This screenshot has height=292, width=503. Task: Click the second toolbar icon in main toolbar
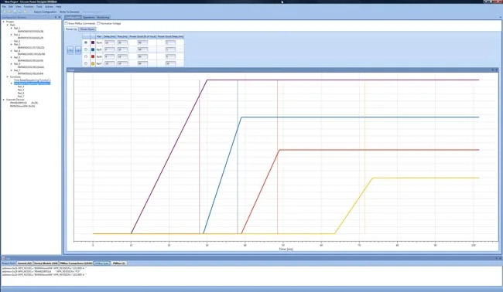point(9,12)
